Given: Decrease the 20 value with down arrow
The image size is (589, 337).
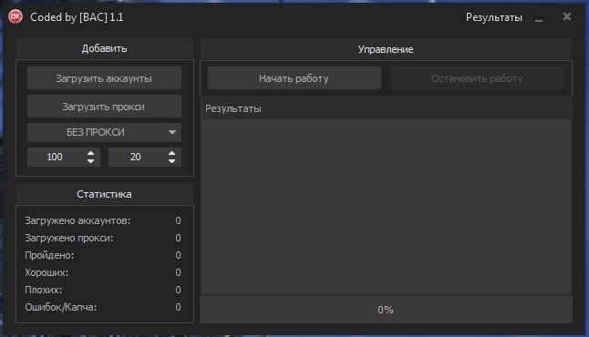Looking at the screenshot, I should 171,160.
